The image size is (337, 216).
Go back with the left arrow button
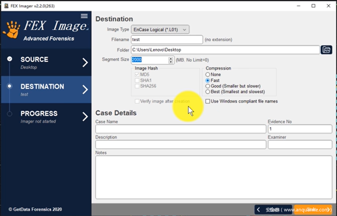click(273, 209)
